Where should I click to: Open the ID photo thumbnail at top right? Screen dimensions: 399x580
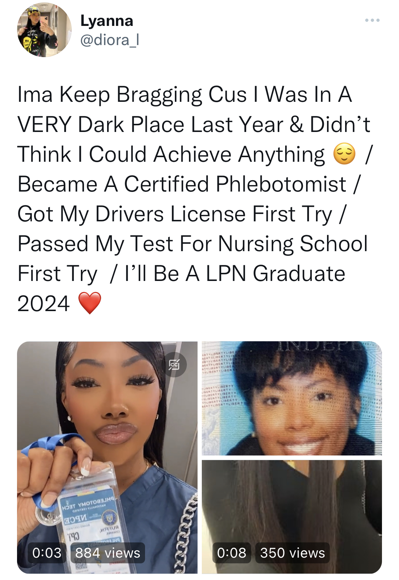[292, 398]
